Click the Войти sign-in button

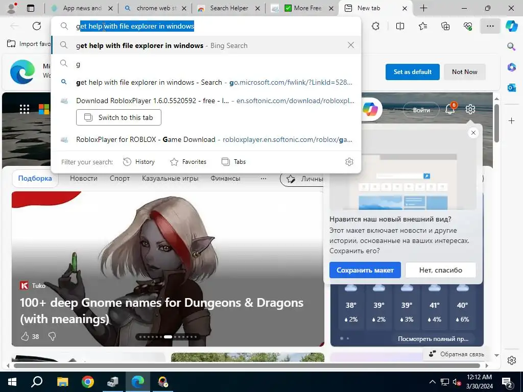click(x=421, y=110)
